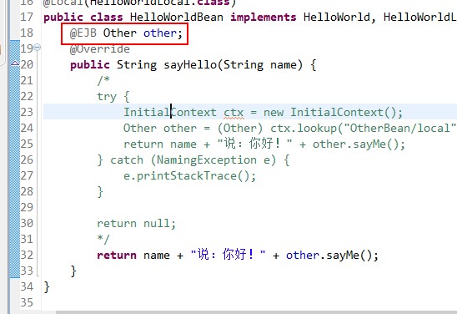Click 'implements' keyword on line 17
457x314 pixels.
(264, 18)
